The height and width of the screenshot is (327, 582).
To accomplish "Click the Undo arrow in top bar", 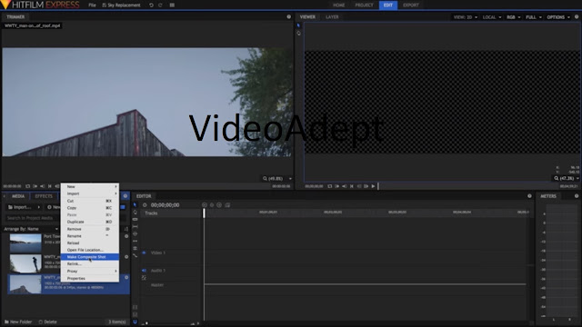I will click(151, 5).
